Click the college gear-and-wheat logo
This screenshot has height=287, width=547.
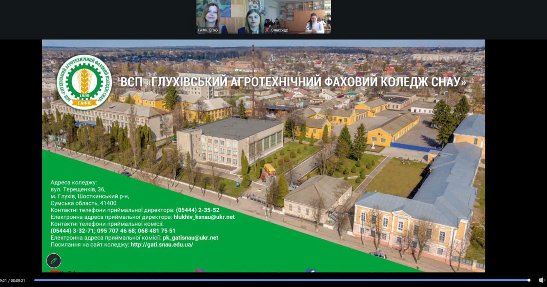coord(84,82)
